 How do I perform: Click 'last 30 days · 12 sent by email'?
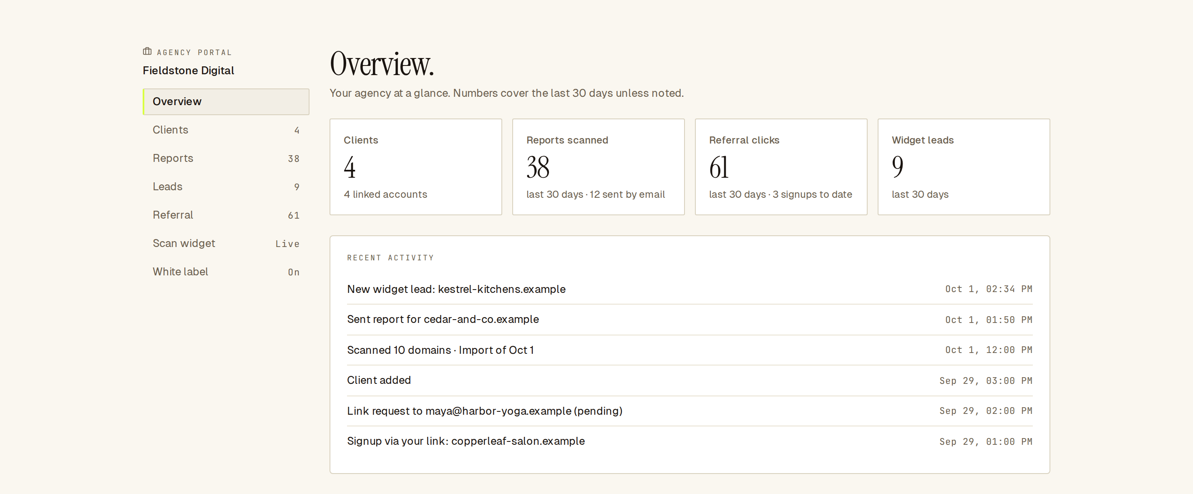pos(596,194)
